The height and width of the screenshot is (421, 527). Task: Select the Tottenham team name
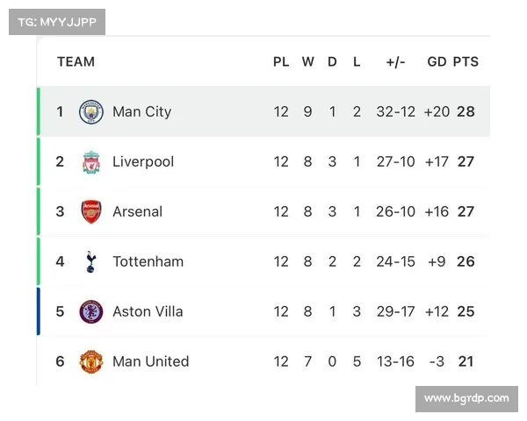pyautogui.click(x=148, y=261)
